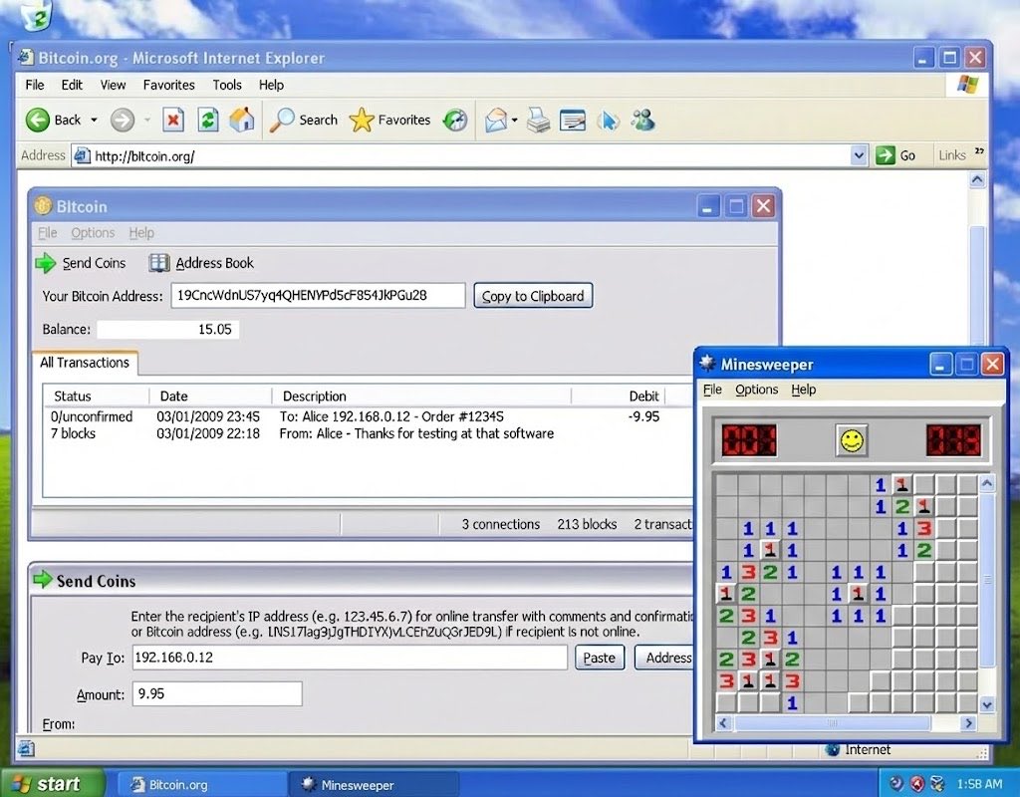Click the Send Coins toolbar icon
Image resolution: width=1020 pixels, height=797 pixels.
pos(46,263)
